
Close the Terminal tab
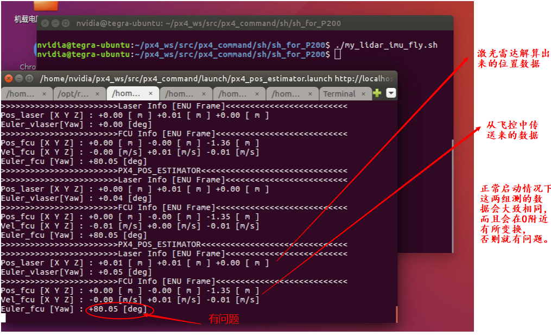pos(363,94)
